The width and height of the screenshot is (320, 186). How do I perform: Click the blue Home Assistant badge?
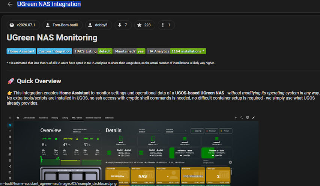pyautogui.click(x=21, y=51)
